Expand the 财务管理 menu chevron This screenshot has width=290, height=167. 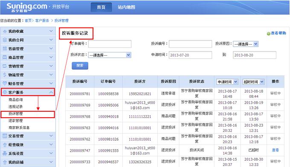(x=51, y=83)
